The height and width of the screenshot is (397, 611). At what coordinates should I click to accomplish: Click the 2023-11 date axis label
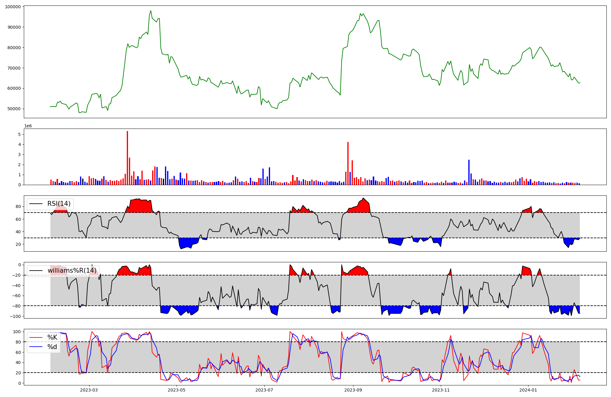(441, 390)
